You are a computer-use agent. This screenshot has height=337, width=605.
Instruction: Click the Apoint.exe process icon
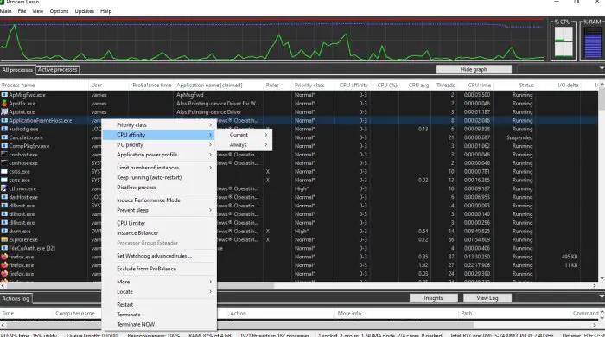pos(4,111)
